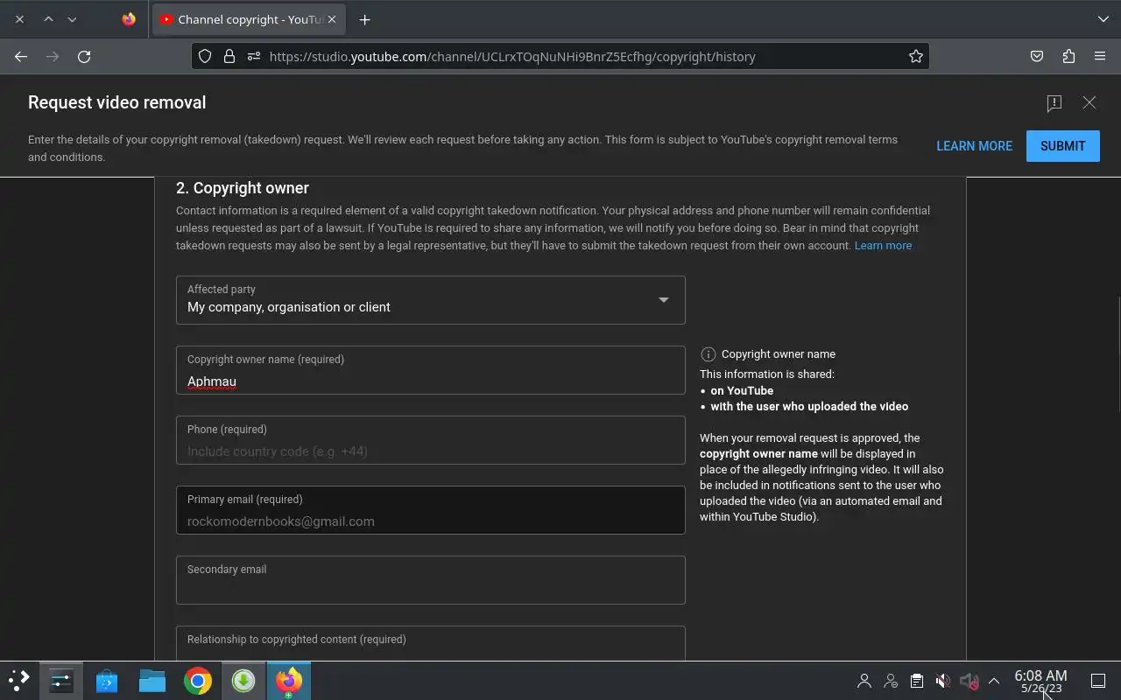Click the site permissions icon in address bar
Image resolution: width=1121 pixels, height=700 pixels.
[x=254, y=57]
